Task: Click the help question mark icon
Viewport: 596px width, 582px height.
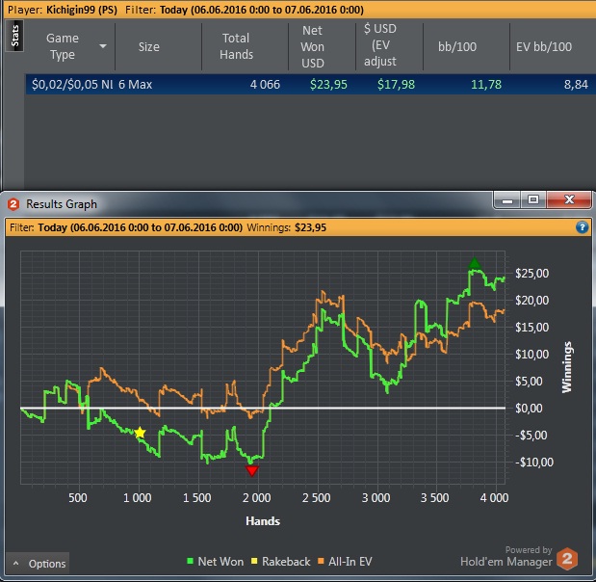Action: (582, 227)
